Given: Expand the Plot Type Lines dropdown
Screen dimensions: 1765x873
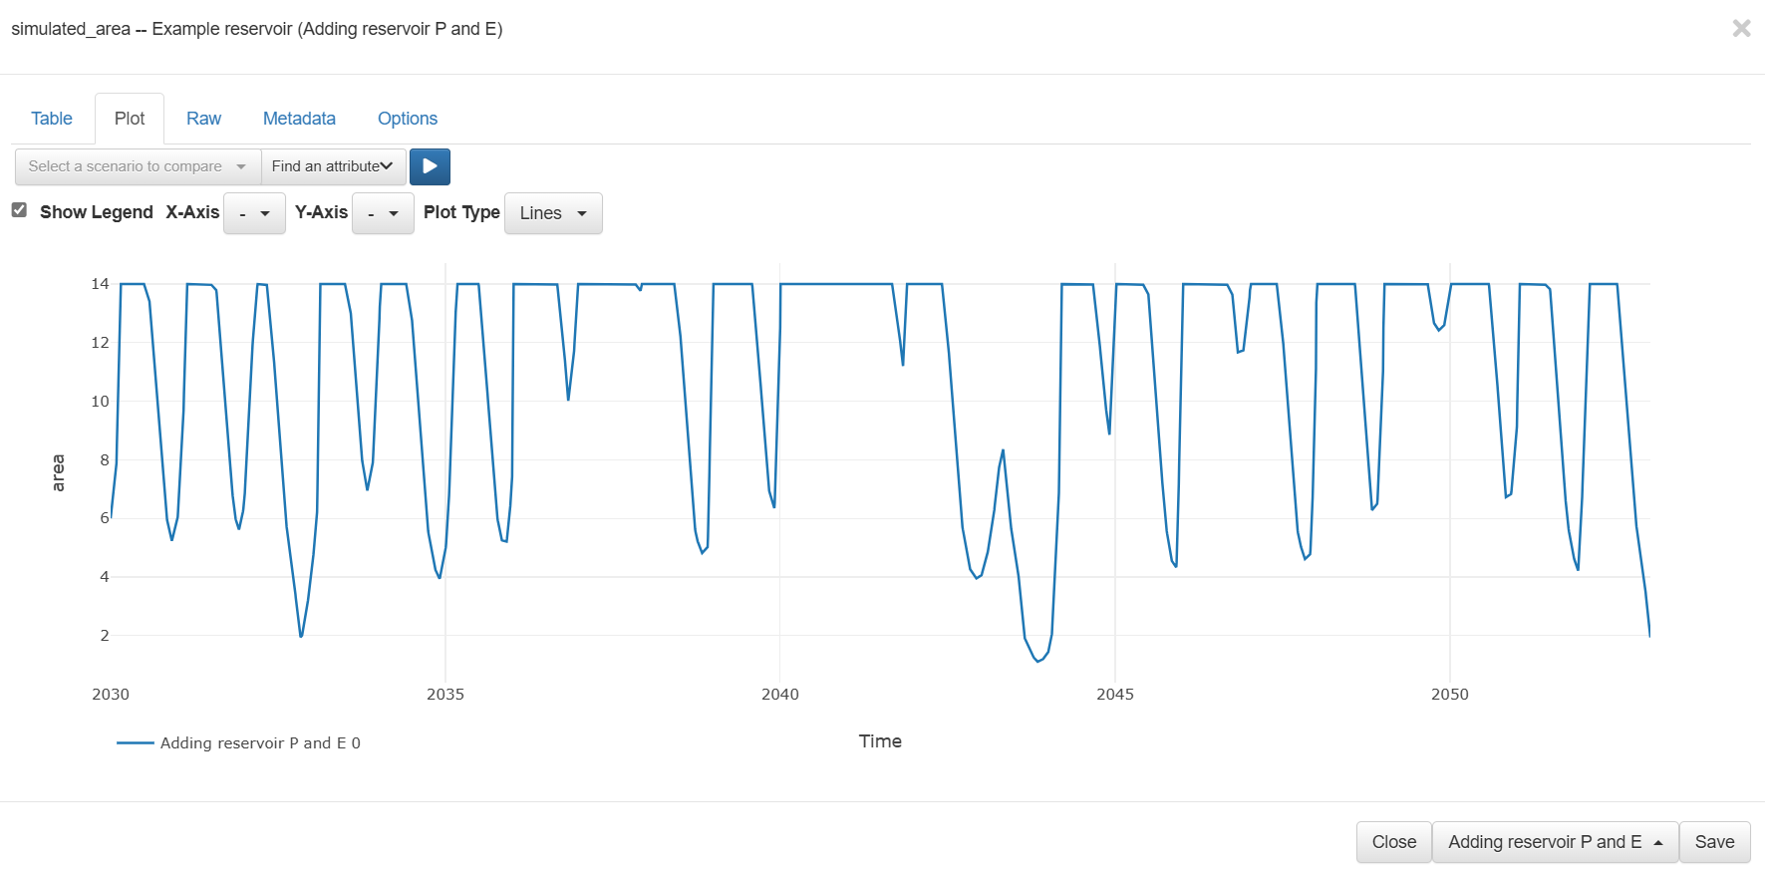Looking at the screenshot, I should tap(553, 213).
